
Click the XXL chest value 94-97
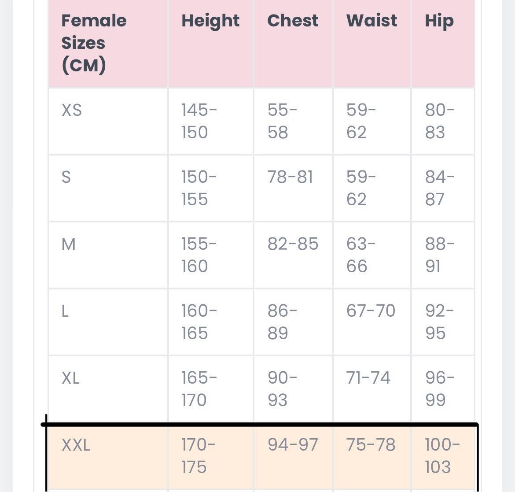coord(293,445)
